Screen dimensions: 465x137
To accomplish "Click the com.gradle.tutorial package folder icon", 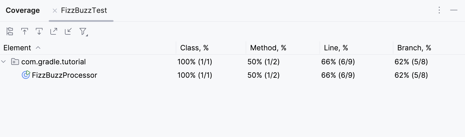I will point(15,62).
